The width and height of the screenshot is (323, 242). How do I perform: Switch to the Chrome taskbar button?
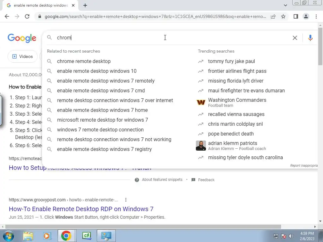[66, 236]
